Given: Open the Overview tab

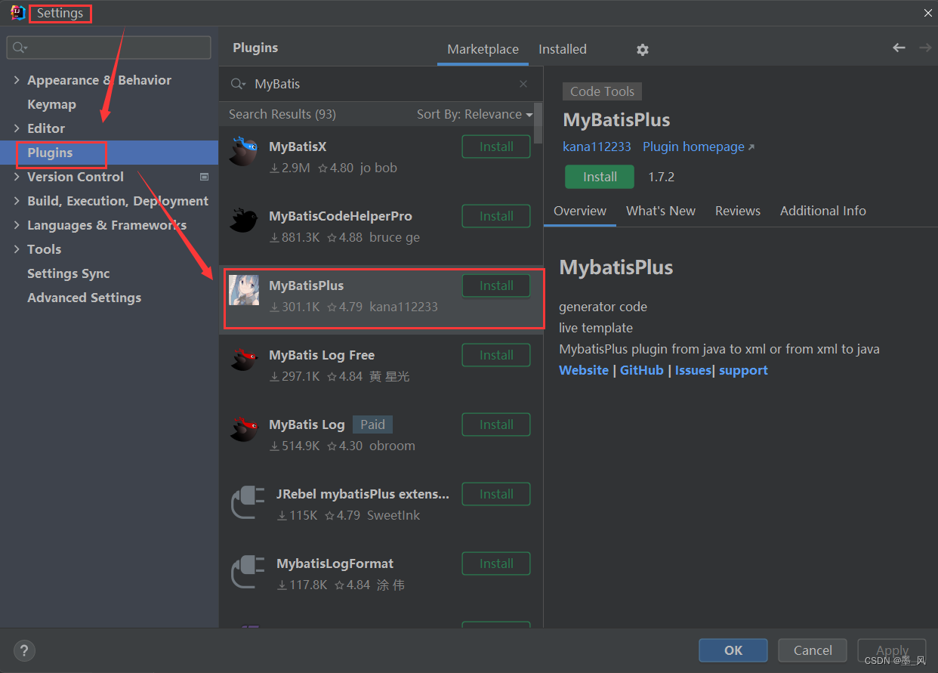Looking at the screenshot, I should tap(580, 211).
